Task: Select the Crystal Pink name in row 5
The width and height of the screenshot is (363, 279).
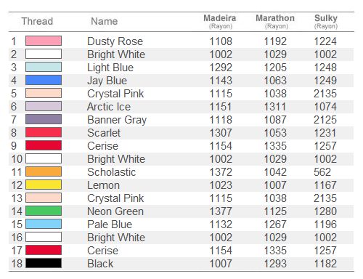Action: [x=115, y=94]
